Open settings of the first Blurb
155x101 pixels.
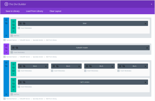click(x=20, y=66)
